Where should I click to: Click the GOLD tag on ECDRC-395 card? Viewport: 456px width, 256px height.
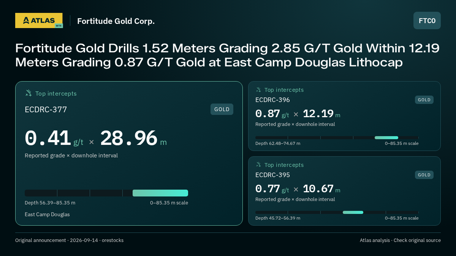click(424, 175)
